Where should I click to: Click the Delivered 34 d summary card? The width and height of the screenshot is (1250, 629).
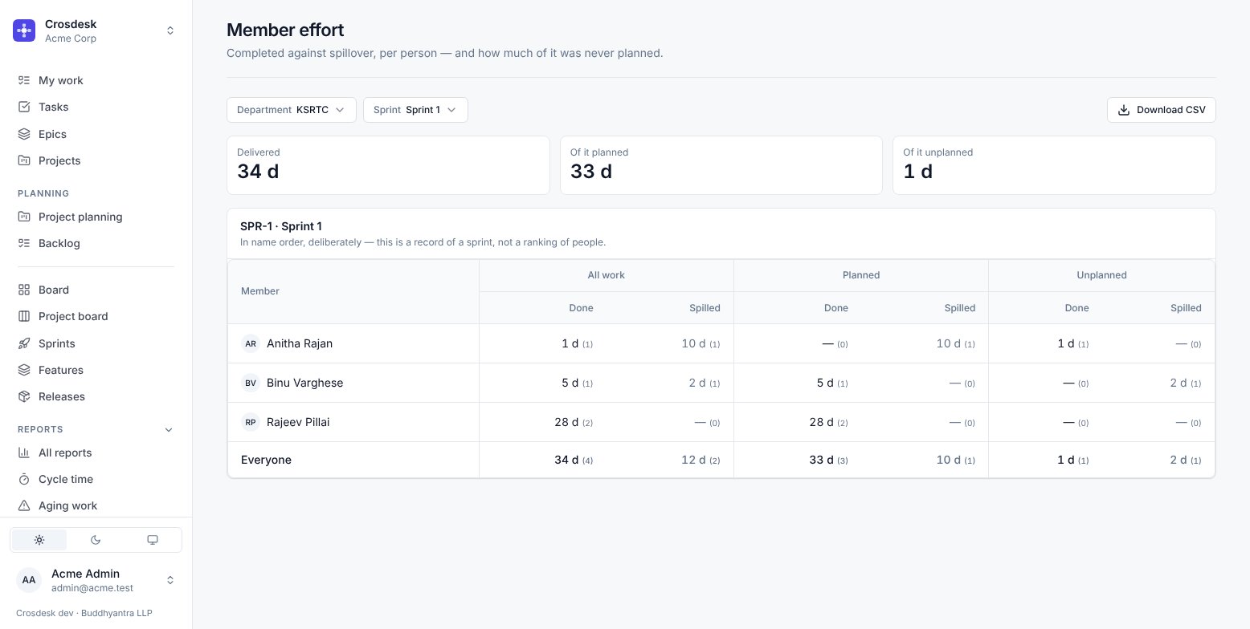(x=388, y=165)
